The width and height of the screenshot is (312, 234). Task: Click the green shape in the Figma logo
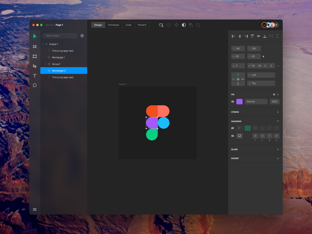[152, 135]
